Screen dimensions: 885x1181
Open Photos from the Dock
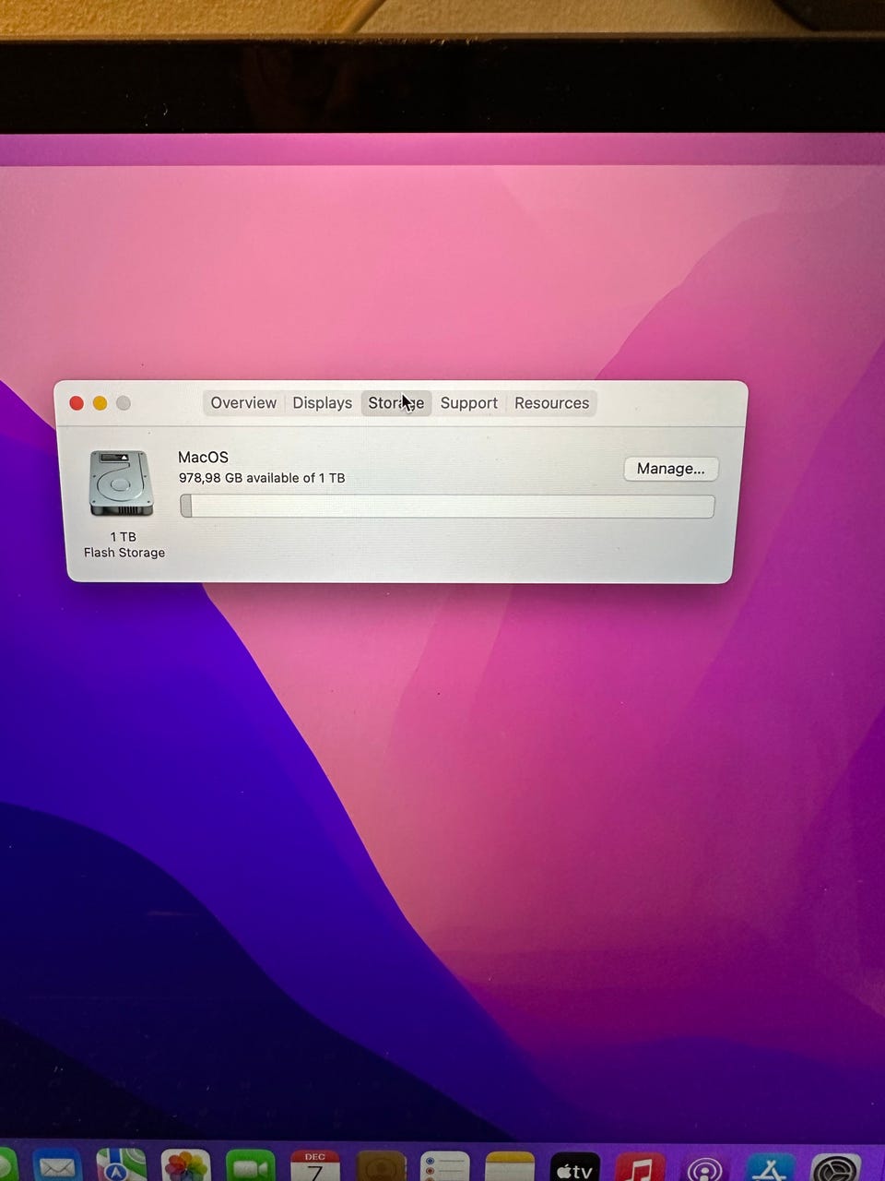[185, 1165]
